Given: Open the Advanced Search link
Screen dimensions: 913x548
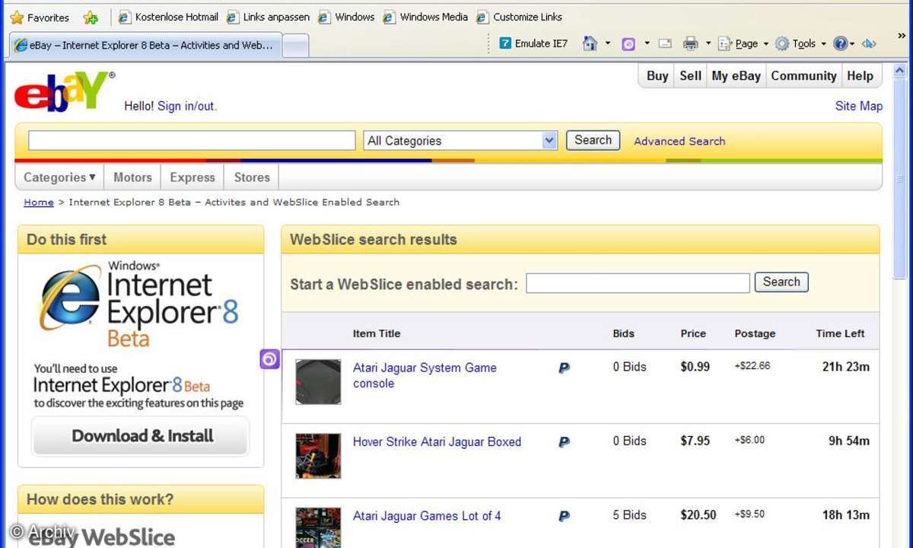Looking at the screenshot, I should point(679,141).
